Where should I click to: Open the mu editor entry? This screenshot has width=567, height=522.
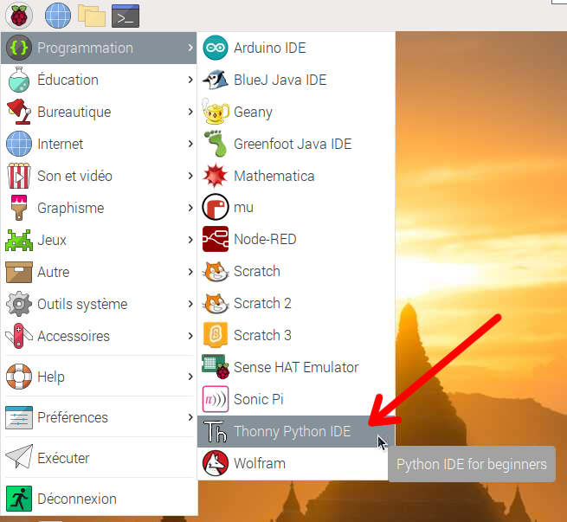(296, 208)
